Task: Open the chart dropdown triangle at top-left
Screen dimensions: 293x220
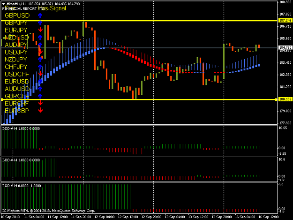Action: pyautogui.click(x=3, y=4)
